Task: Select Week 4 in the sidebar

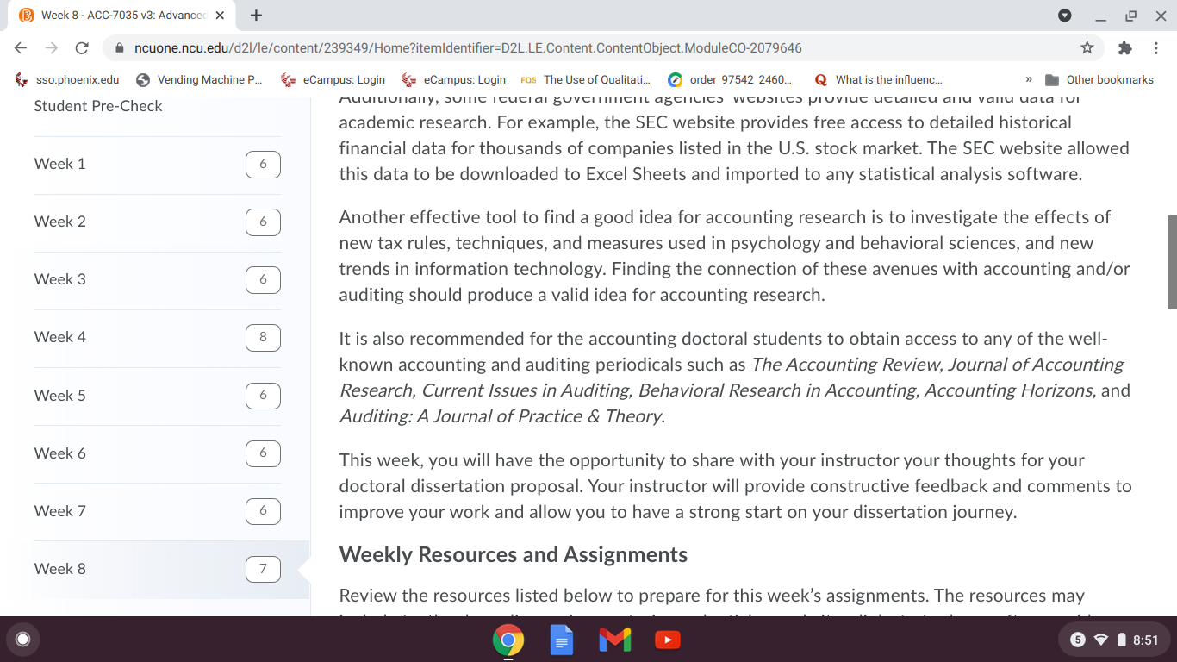Action: 158,338
